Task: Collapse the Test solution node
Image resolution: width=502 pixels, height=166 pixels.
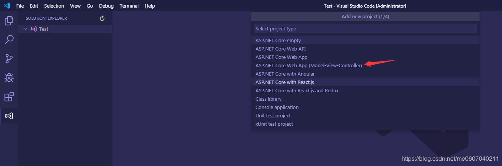Action: pyautogui.click(x=25, y=29)
